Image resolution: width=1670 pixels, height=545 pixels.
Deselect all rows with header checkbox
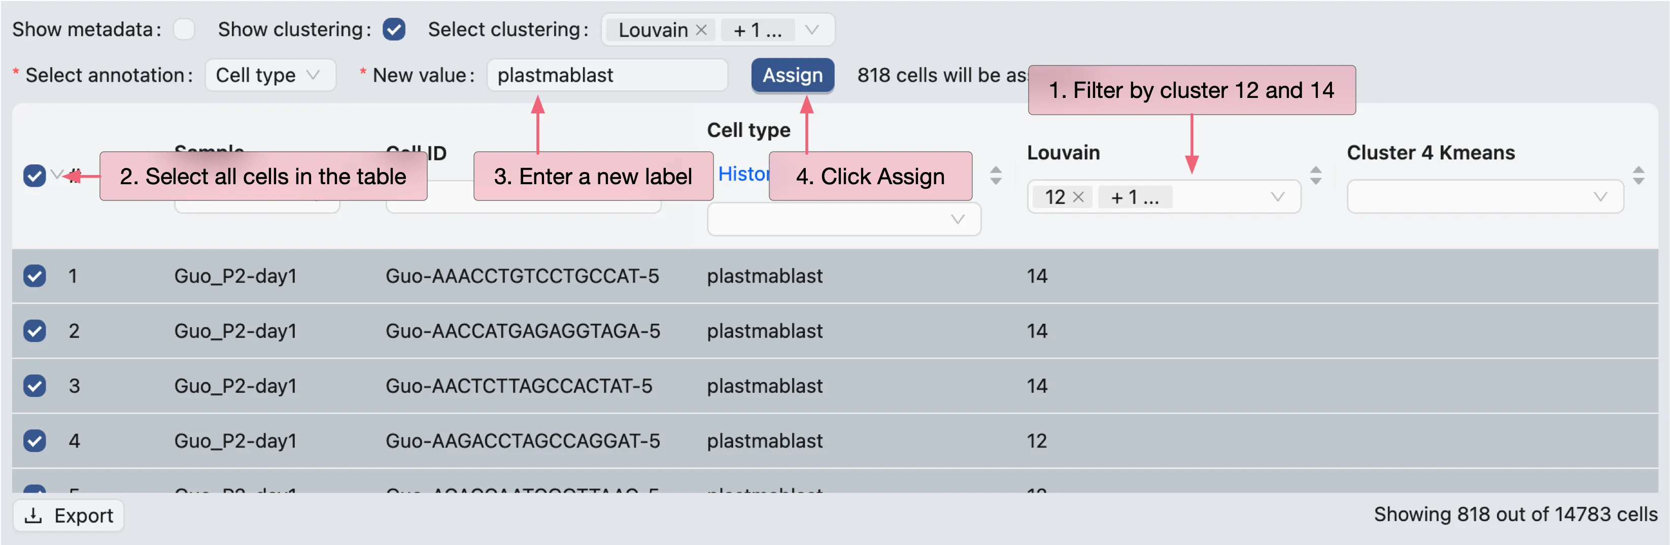coord(35,176)
